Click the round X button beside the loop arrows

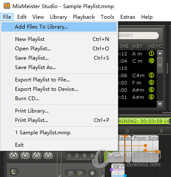[92, 173]
